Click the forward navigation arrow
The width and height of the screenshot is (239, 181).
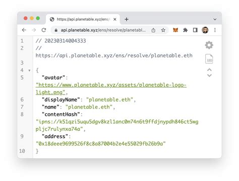pyautogui.click(x=34, y=30)
